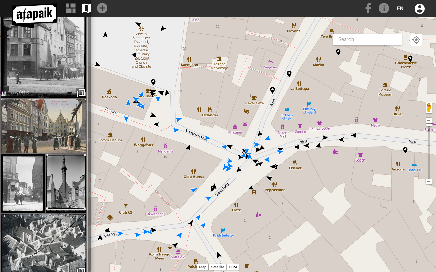
Task: Click the Elsebet restaurant icon
Action: pyautogui.click(x=295, y=163)
